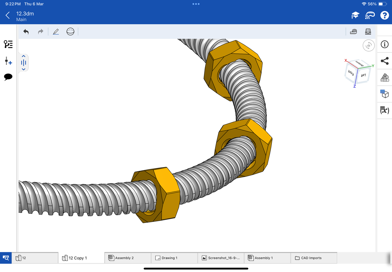
Task: Tap the back arrow to leave document
Action: click(x=8, y=15)
